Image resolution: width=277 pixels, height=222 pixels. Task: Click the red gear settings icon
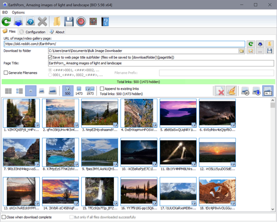(81, 21)
